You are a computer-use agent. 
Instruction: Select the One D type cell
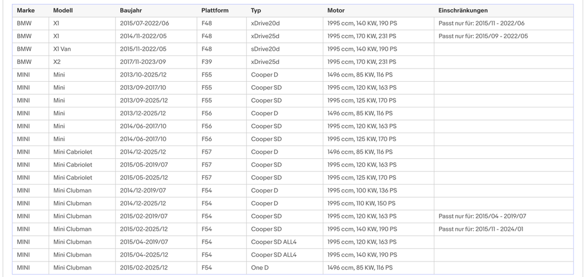click(285, 268)
